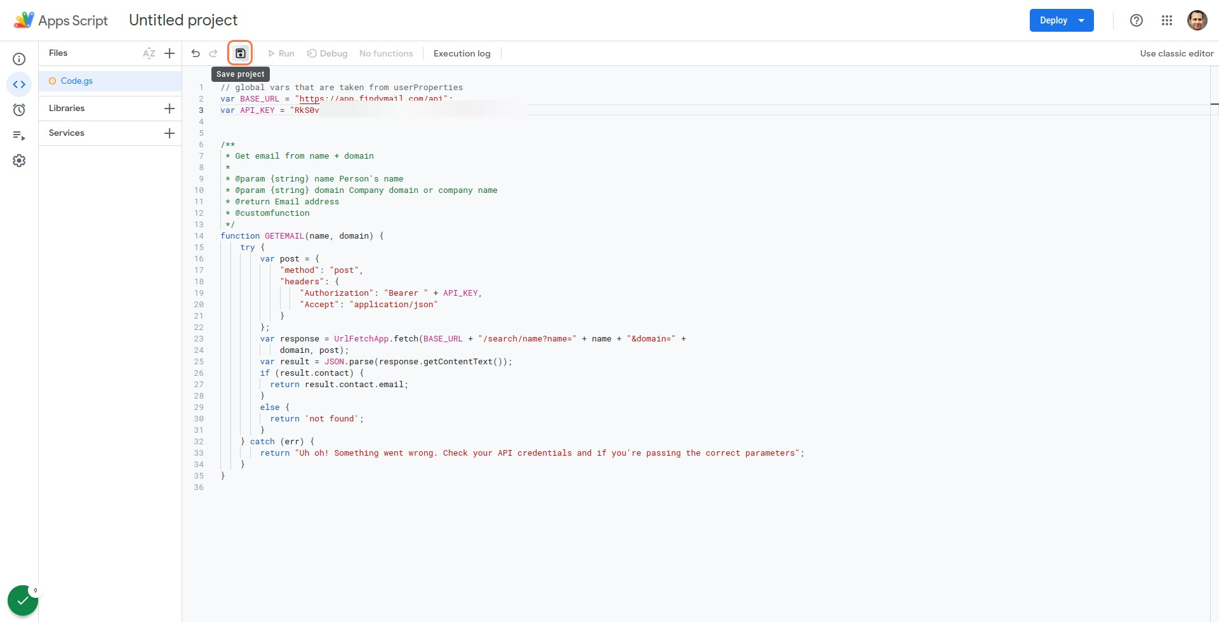1219x622 pixels.
Task: Open the No functions selector
Action: pyautogui.click(x=386, y=53)
